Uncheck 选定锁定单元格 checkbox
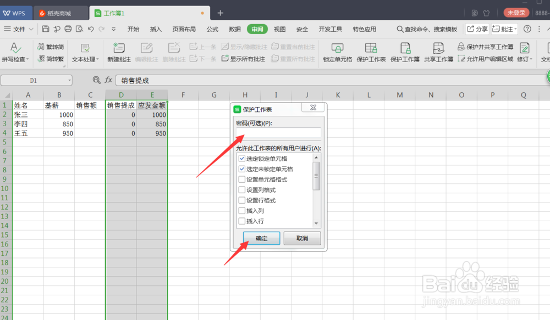Screen dimensions: 550x320 [241, 159]
